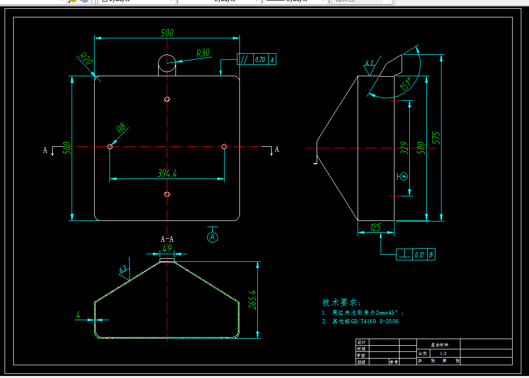Select the 复合材料 material text
This screenshot has height=378, width=529.
pos(439,345)
